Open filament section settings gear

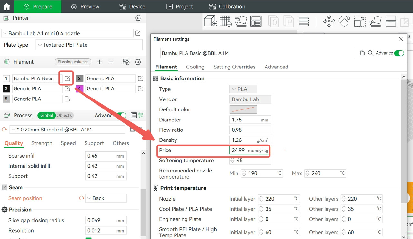click(x=138, y=62)
